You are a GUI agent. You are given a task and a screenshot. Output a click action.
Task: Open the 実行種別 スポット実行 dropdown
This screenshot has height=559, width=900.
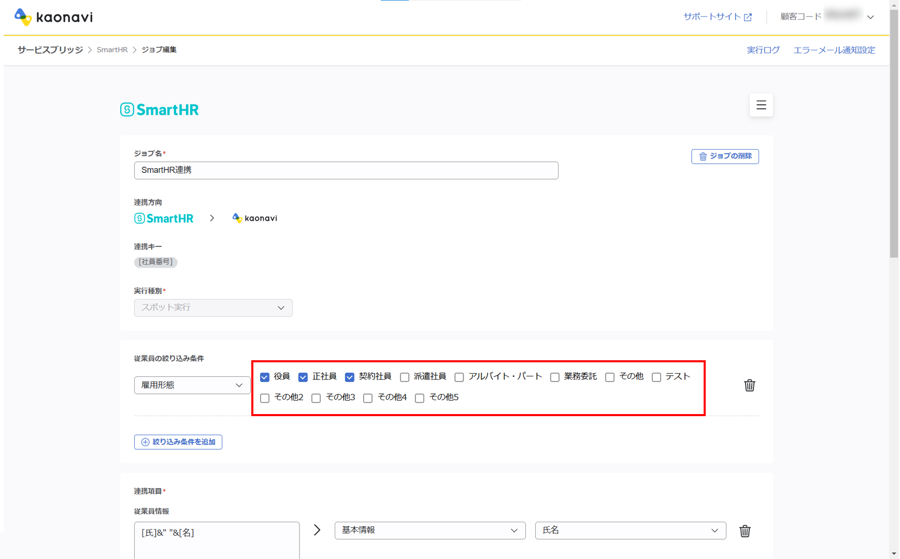(x=213, y=308)
